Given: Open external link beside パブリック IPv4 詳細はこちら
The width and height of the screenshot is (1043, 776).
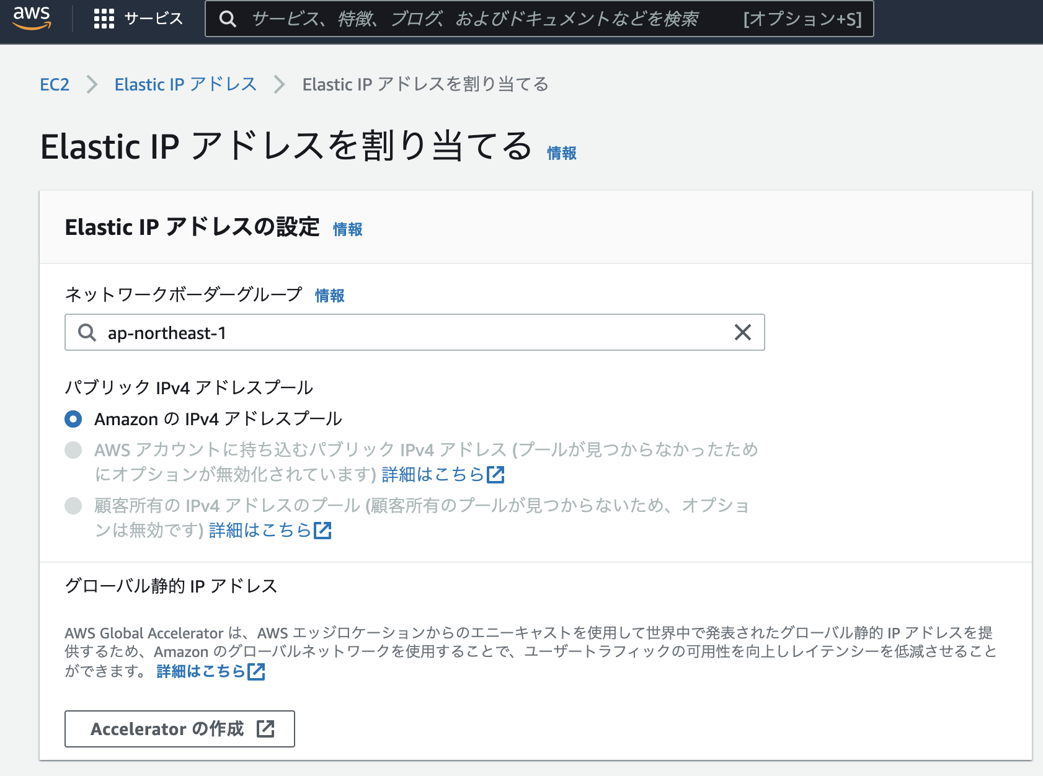Looking at the screenshot, I should (x=495, y=474).
